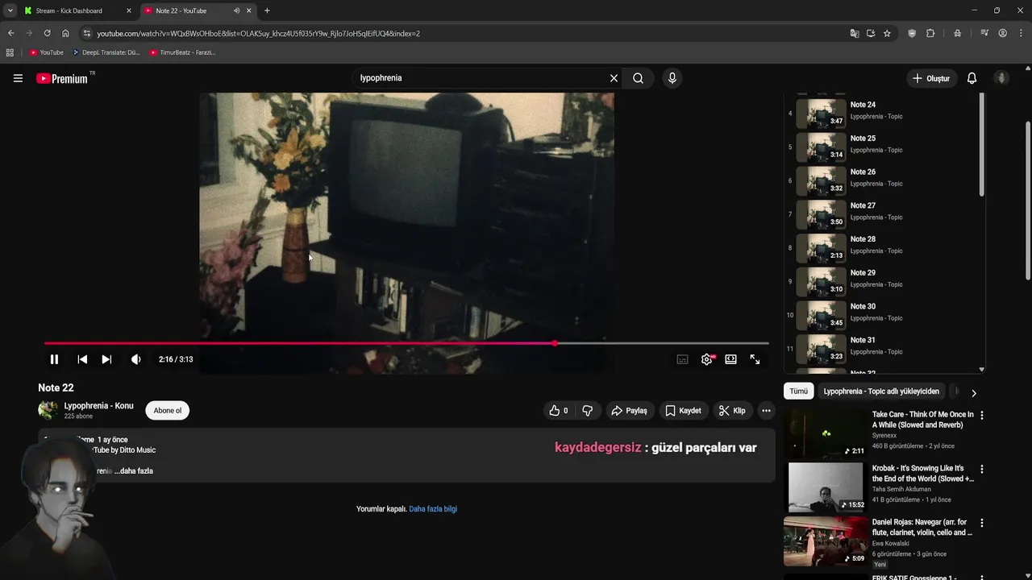Show more filter chips with arrow

973,393
